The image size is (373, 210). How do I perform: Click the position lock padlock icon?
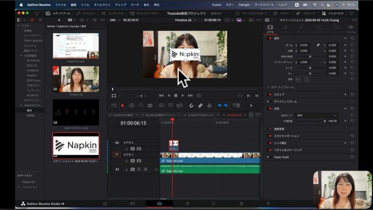coord(209,106)
